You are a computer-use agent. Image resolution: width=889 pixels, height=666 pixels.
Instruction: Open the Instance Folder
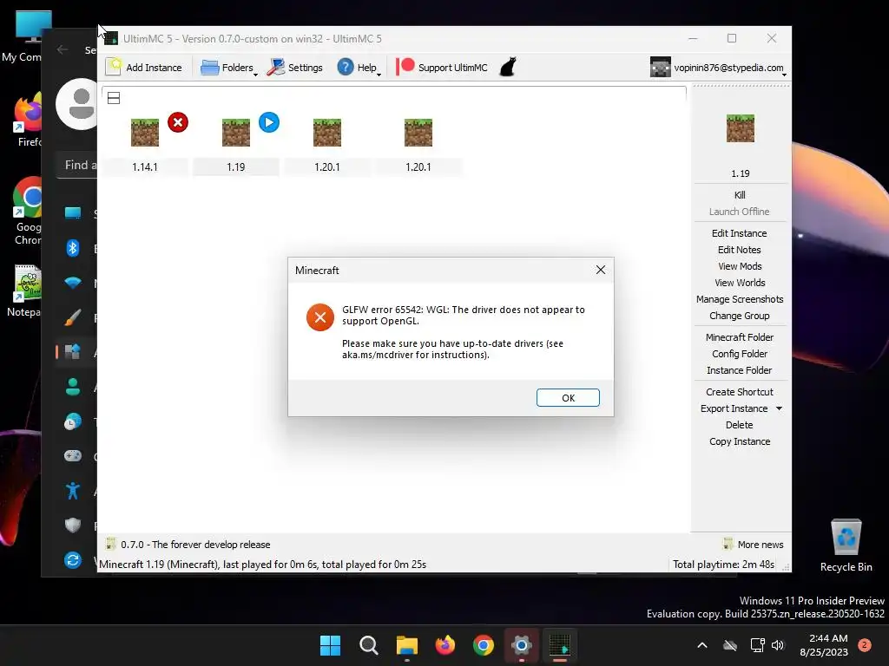click(740, 370)
